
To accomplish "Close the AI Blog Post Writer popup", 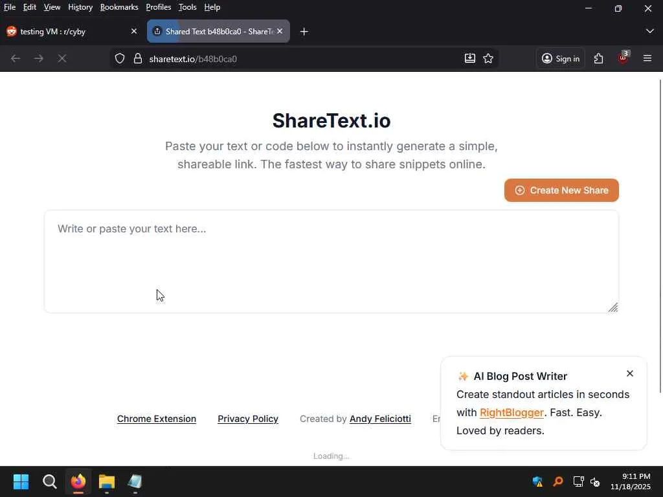I will (x=629, y=373).
